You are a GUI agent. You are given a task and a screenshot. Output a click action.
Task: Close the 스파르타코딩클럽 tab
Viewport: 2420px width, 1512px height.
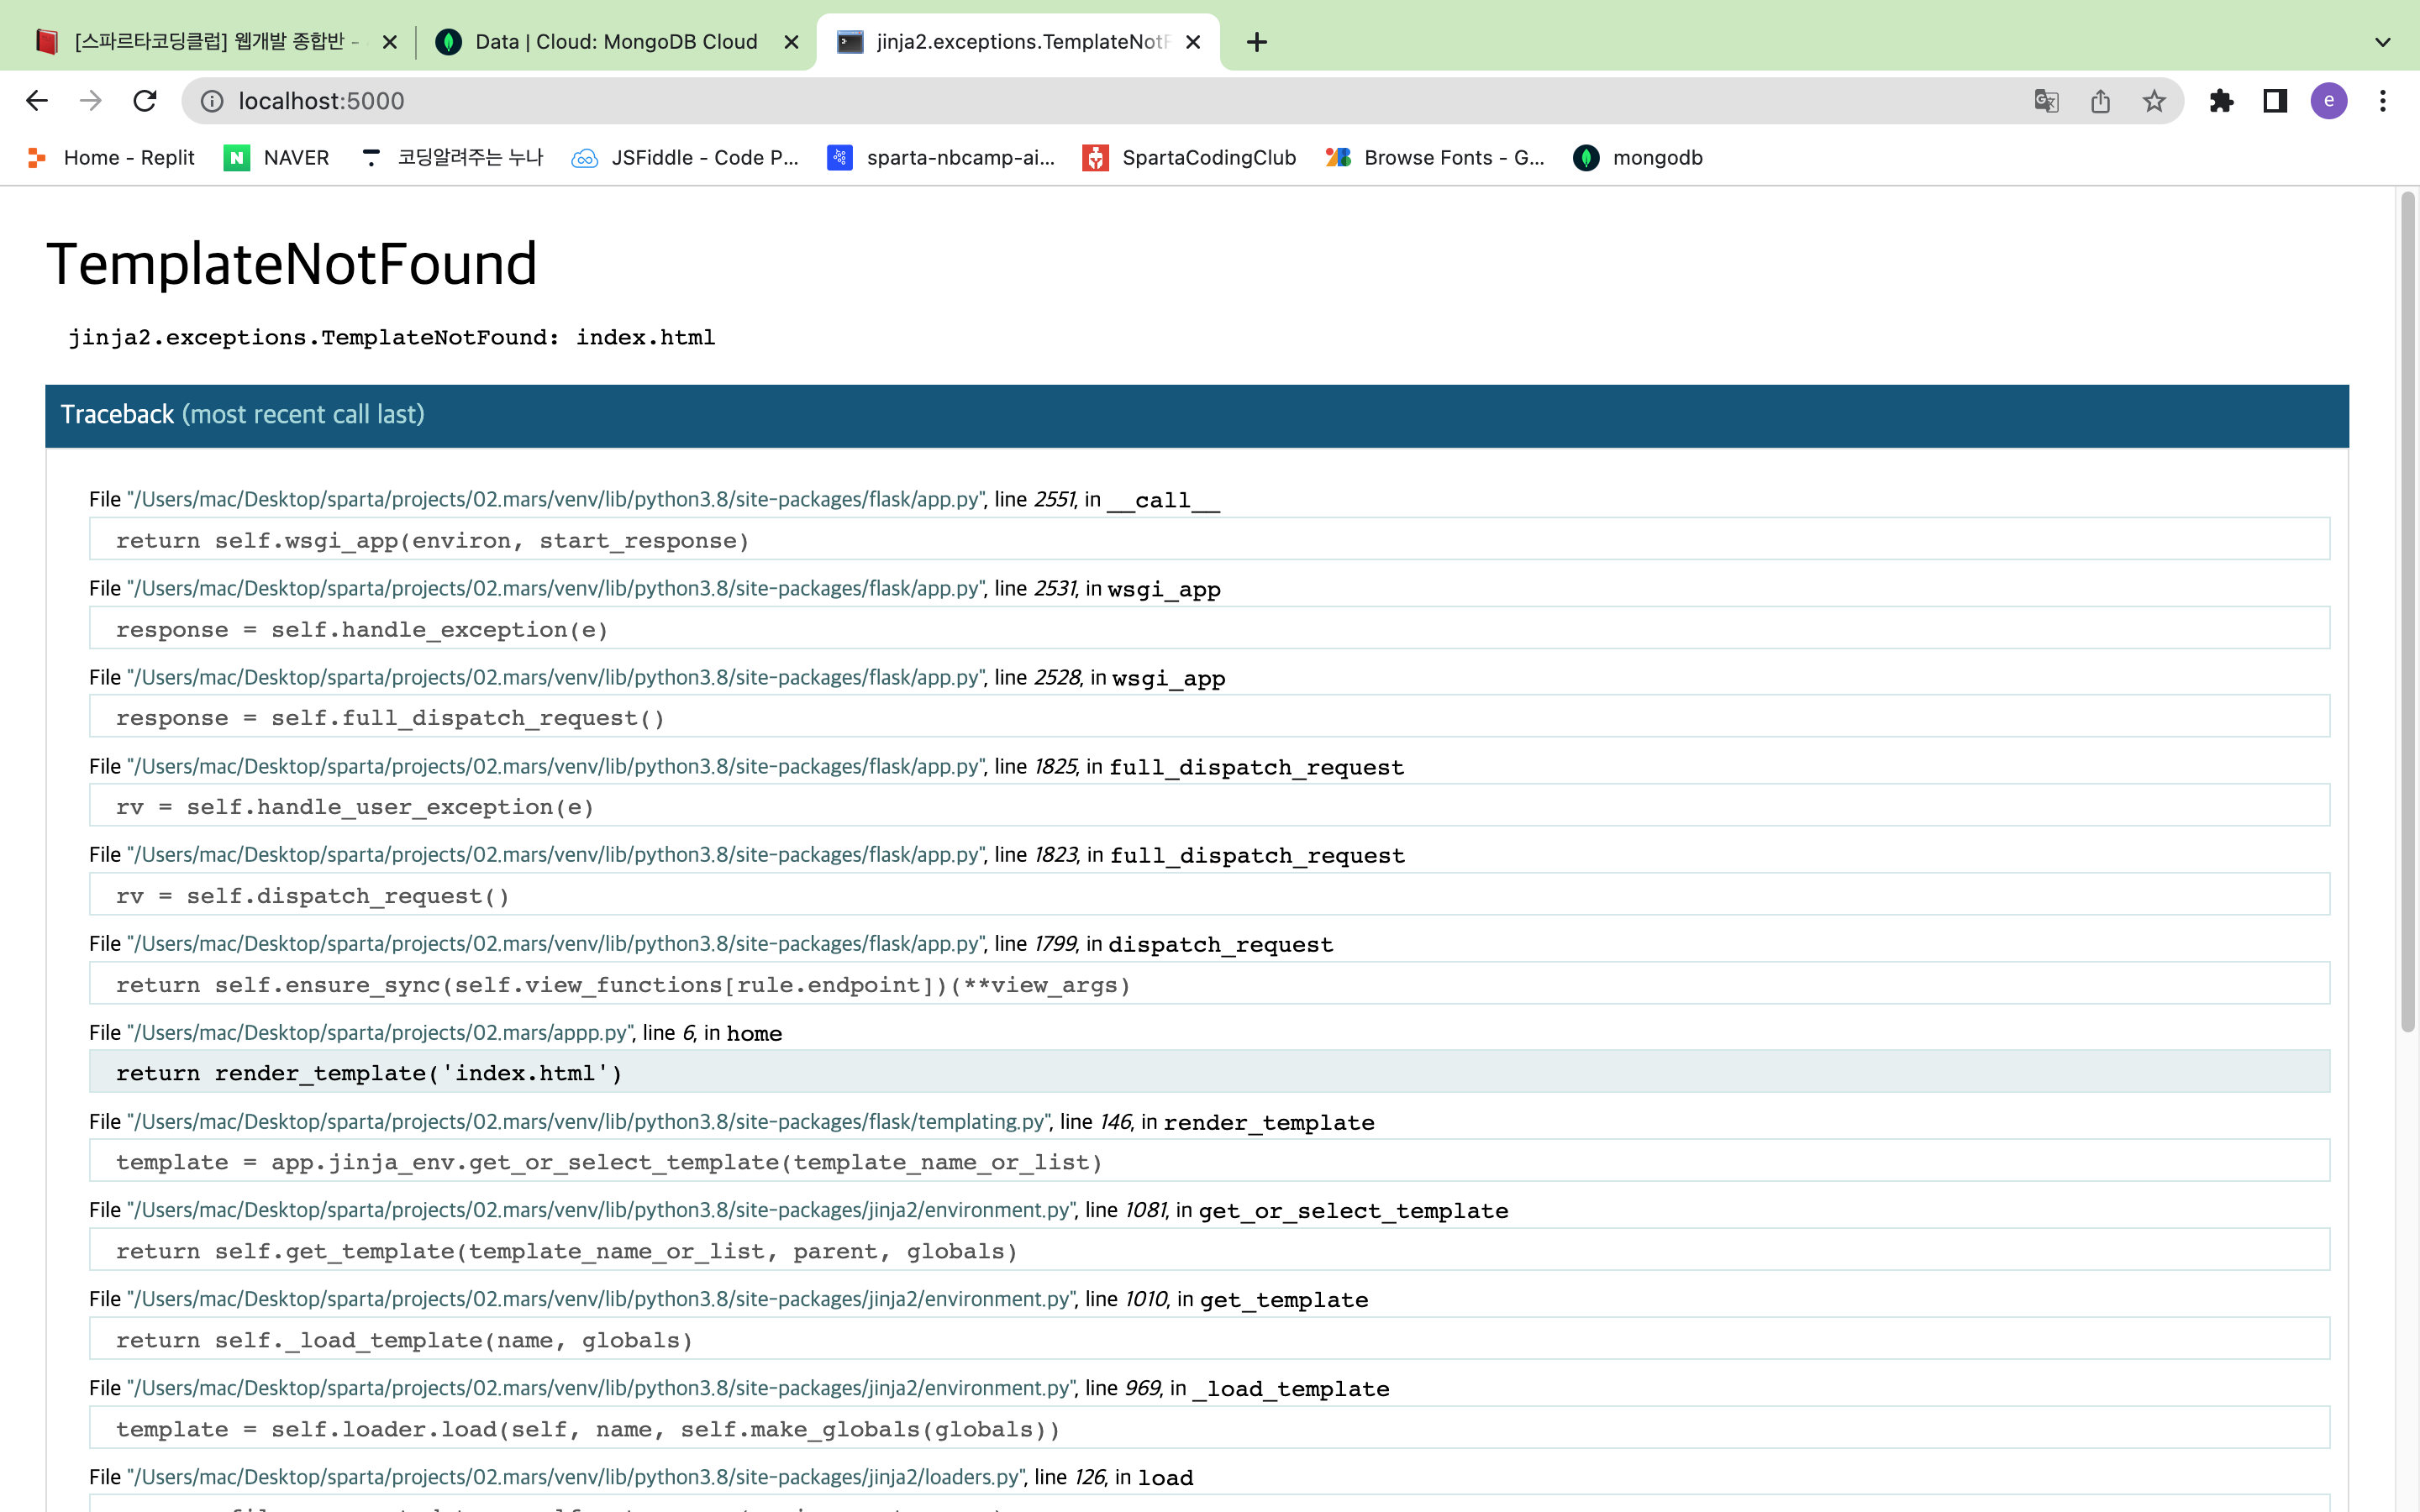coord(390,42)
